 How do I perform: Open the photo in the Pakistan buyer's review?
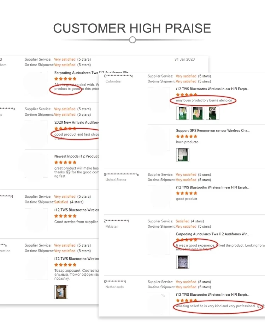pyautogui.click(x=183, y=262)
